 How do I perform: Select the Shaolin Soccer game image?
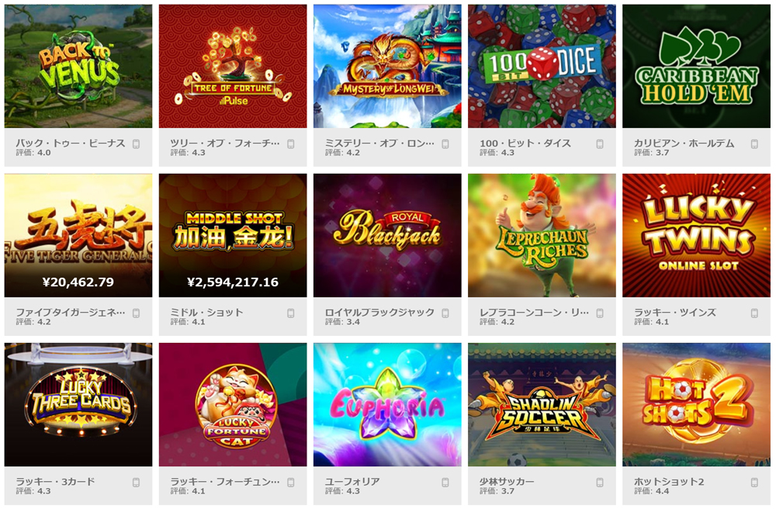coord(542,404)
